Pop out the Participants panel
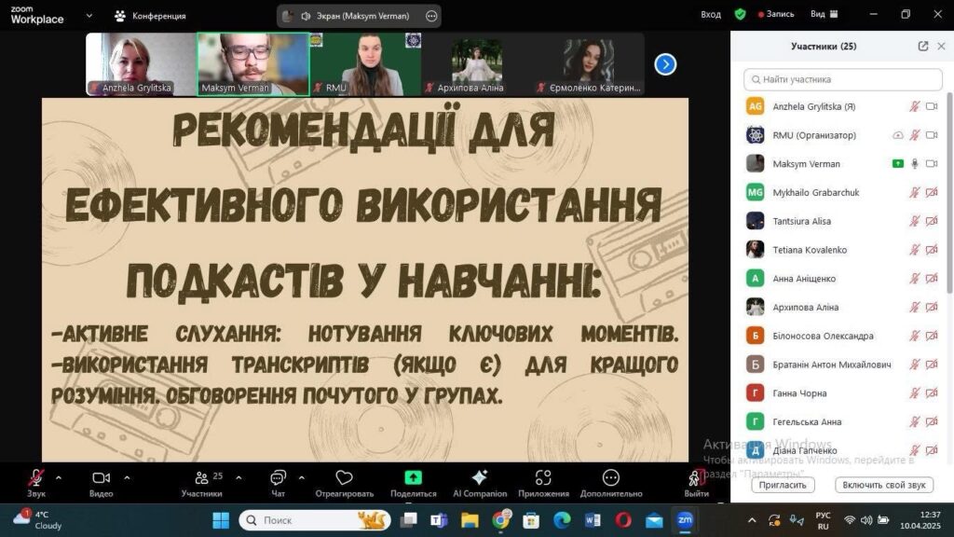The height and width of the screenshot is (537, 954). pyautogui.click(x=922, y=47)
